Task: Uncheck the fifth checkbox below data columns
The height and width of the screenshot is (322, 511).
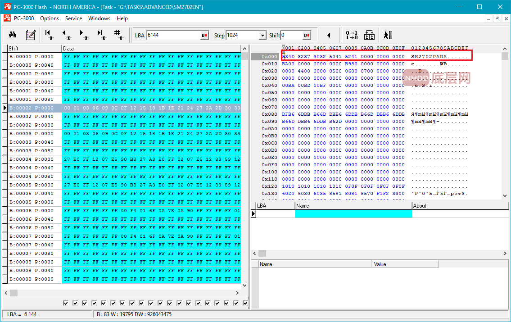Action: pyautogui.click(x=104, y=303)
